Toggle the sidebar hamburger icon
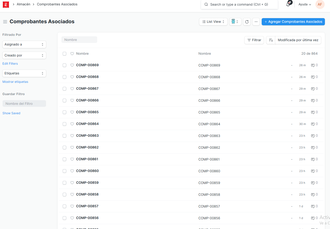The height and width of the screenshot is (229, 330). (5, 22)
